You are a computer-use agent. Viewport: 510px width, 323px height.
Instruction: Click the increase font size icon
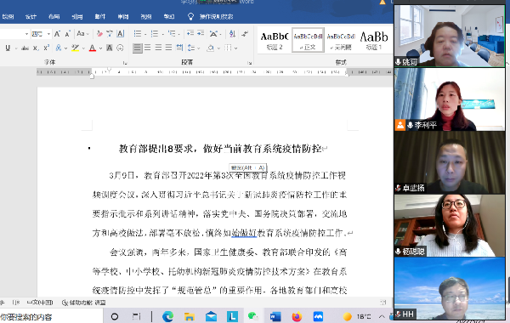(57, 33)
